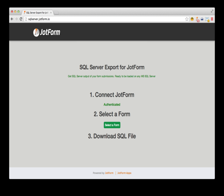224x196 pixels.
Task: Open the JotForm link in footer
Action: (109, 173)
